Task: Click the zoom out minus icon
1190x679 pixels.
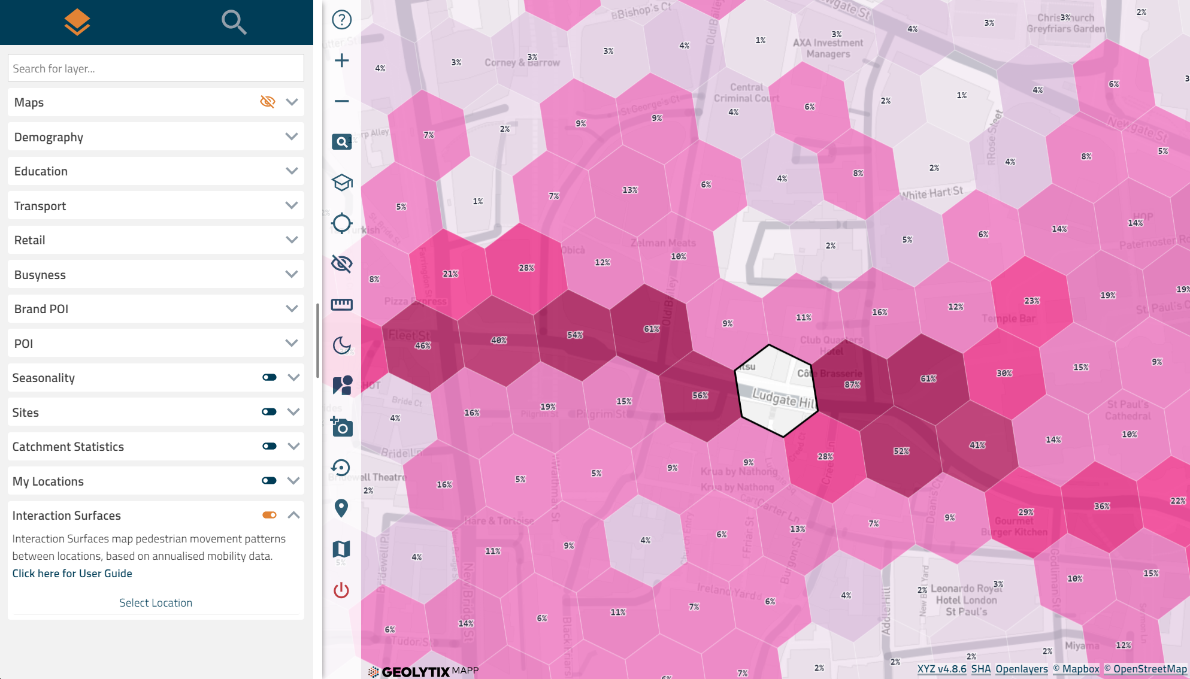Action: (341, 101)
